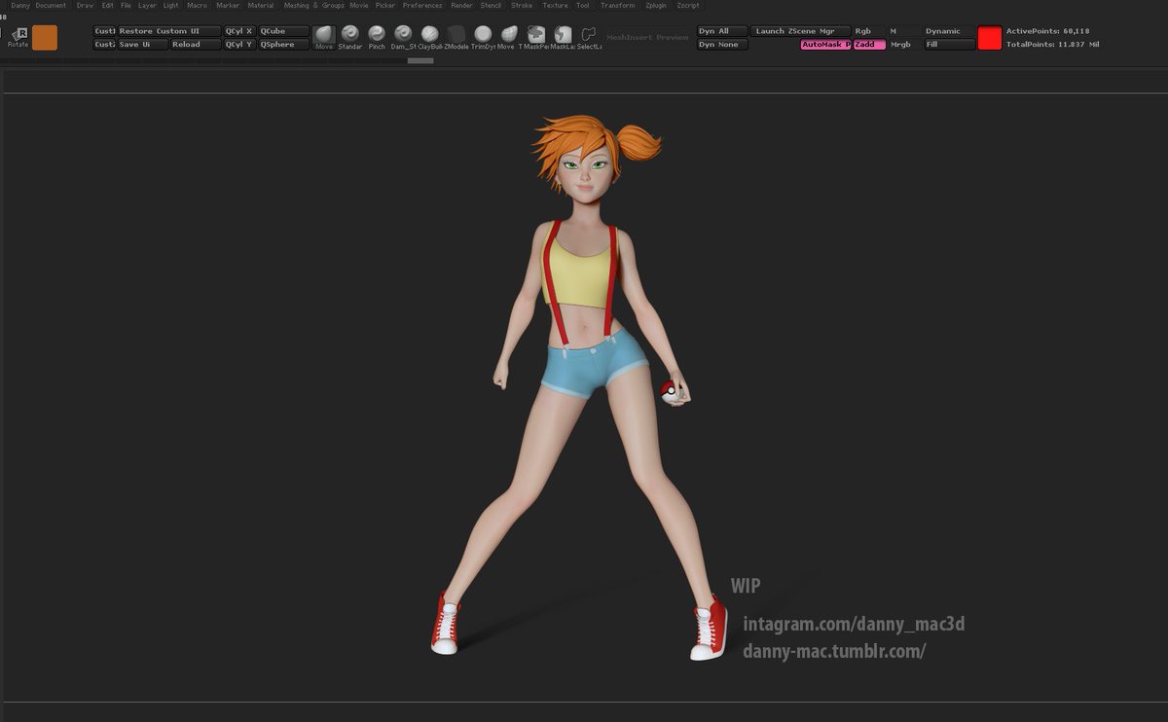Select the MaskPen brush

(535, 37)
